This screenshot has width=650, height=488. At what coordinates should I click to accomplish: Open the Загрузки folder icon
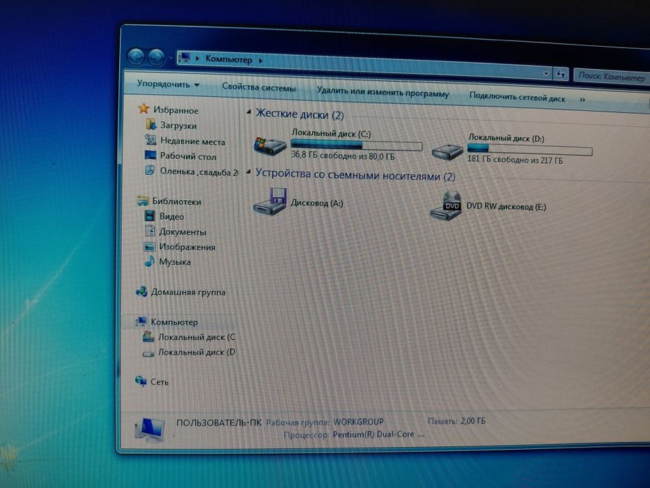tap(150, 124)
